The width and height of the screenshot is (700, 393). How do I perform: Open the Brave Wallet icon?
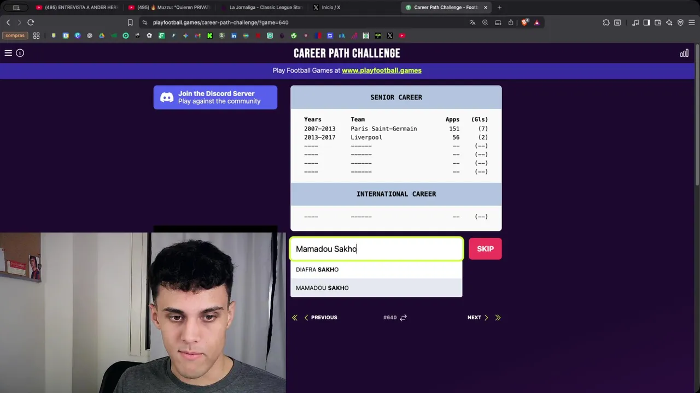click(x=658, y=22)
